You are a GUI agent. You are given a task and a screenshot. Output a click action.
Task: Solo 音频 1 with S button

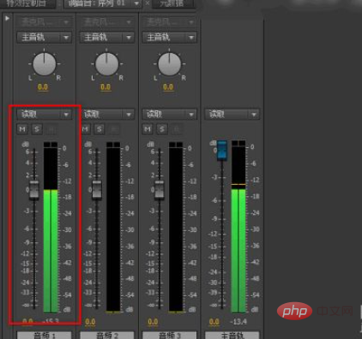37,129
